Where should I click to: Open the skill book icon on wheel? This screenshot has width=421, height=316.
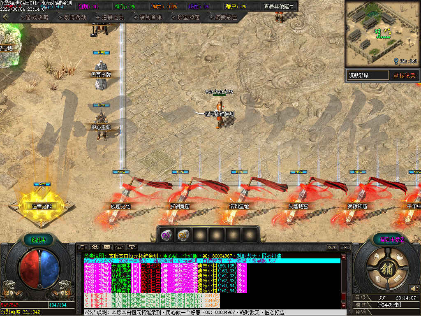coord(377,280)
